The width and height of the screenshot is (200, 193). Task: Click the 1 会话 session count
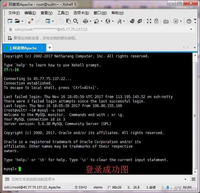click(151, 187)
